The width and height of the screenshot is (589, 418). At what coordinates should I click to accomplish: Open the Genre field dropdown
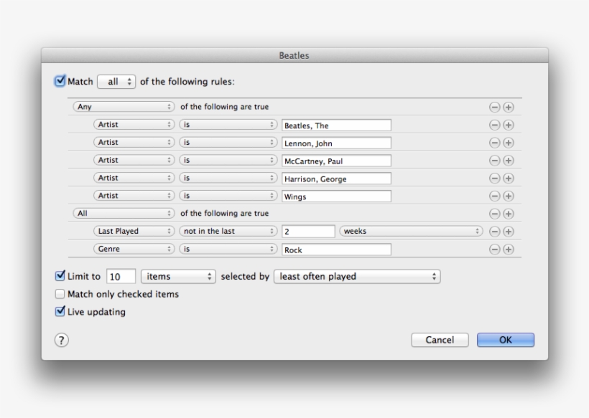point(134,249)
